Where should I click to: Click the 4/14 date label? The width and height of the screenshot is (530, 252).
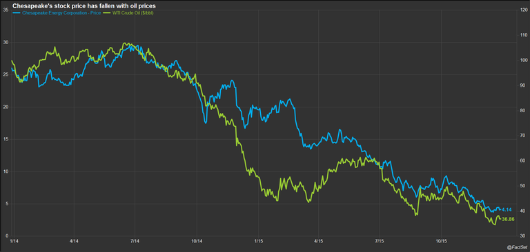click(74, 242)
